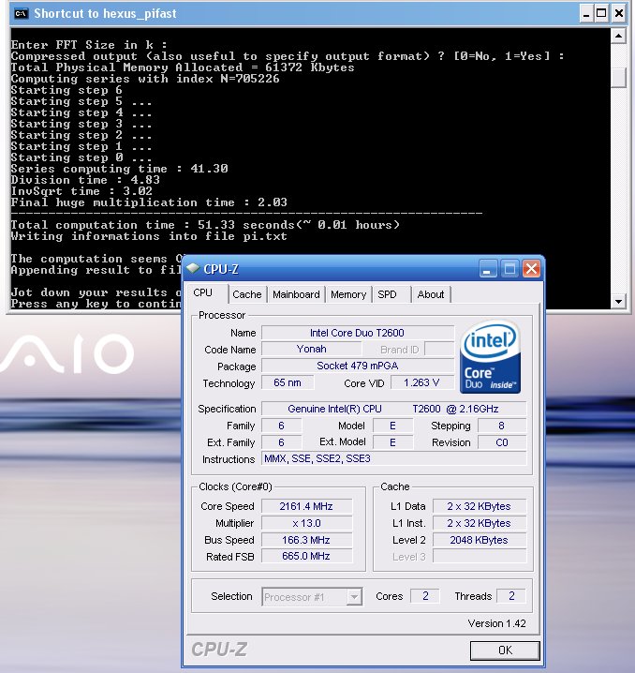Close the hexus_pifast console window
This screenshot has width=635, height=673.
point(619,14)
